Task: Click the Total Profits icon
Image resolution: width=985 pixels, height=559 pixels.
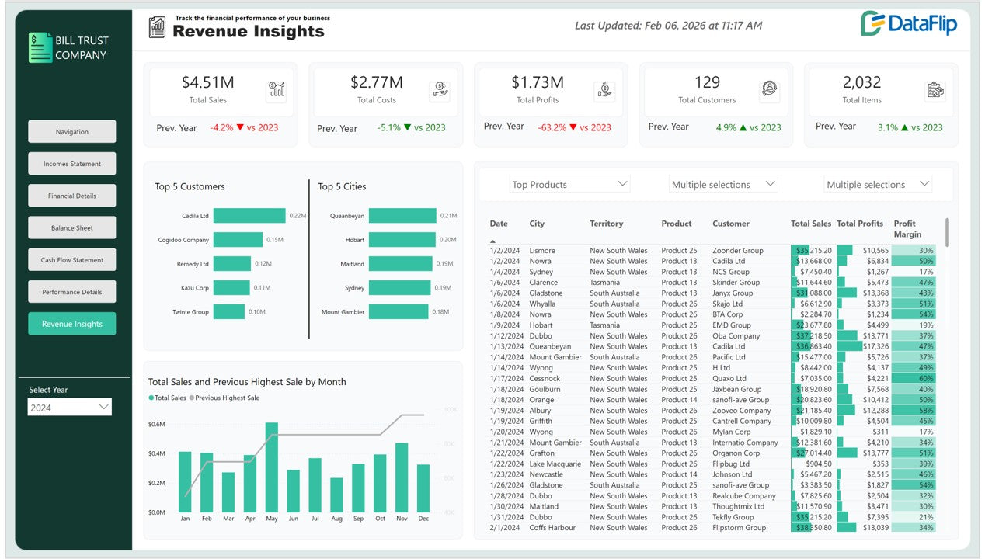Action: tap(604, 90)
